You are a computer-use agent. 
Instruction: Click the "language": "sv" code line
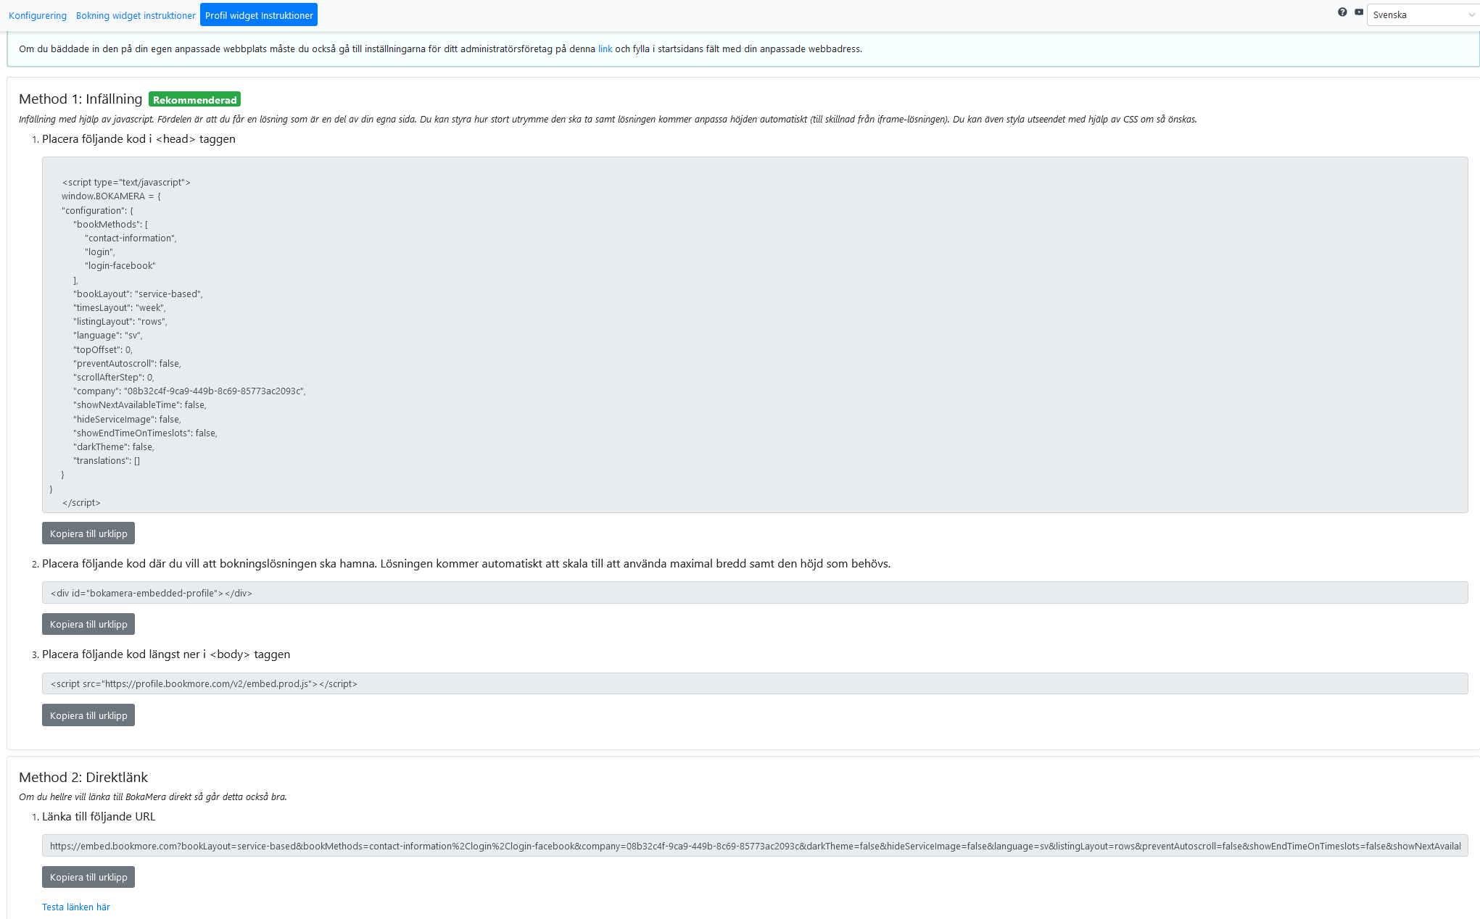(108, 336)
